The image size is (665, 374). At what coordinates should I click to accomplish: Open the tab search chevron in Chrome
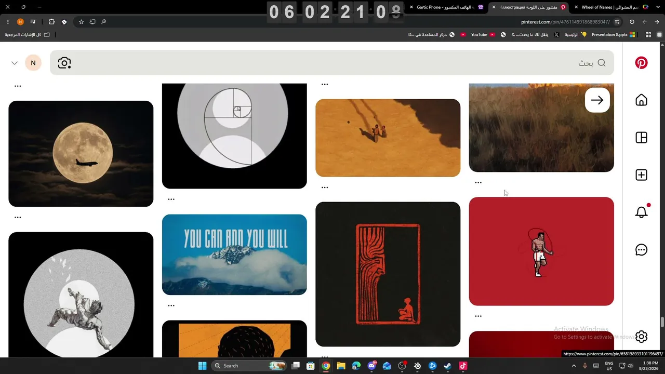tap(658, 7)
